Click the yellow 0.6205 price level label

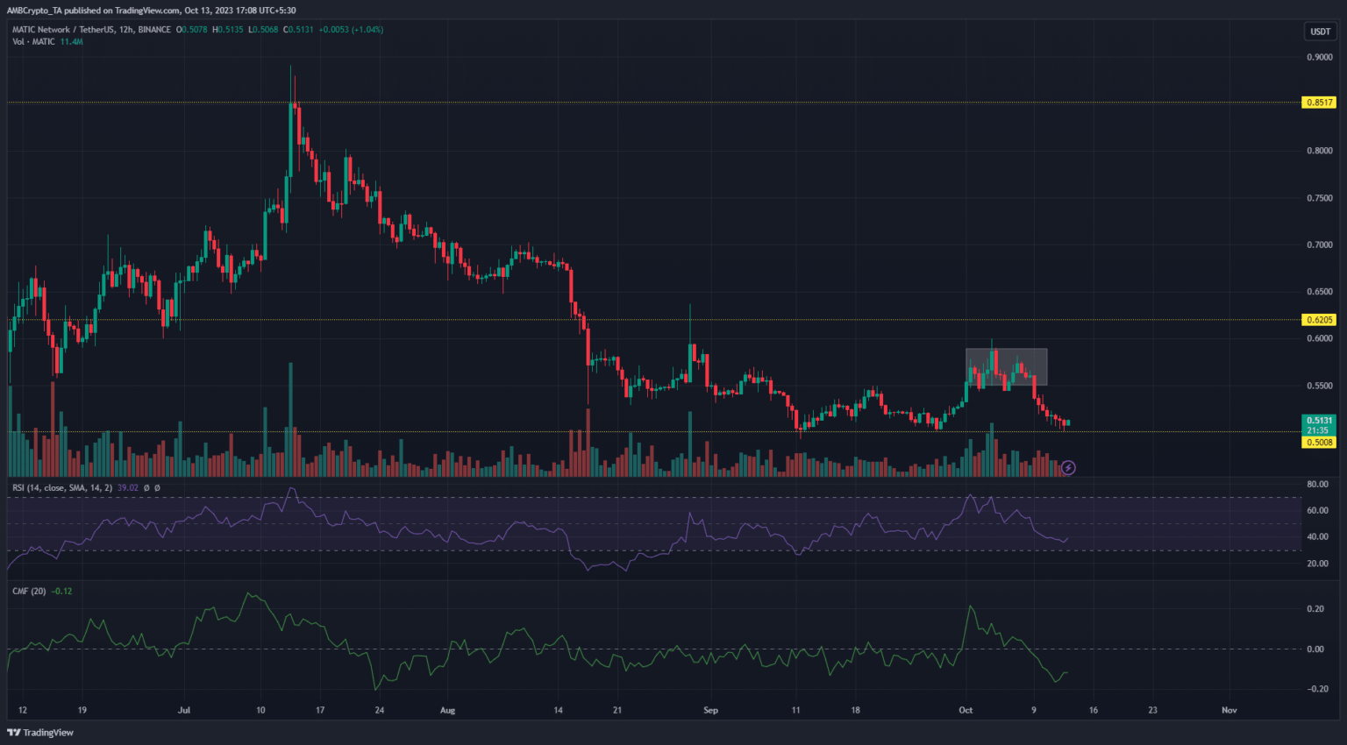[1319, 320]
